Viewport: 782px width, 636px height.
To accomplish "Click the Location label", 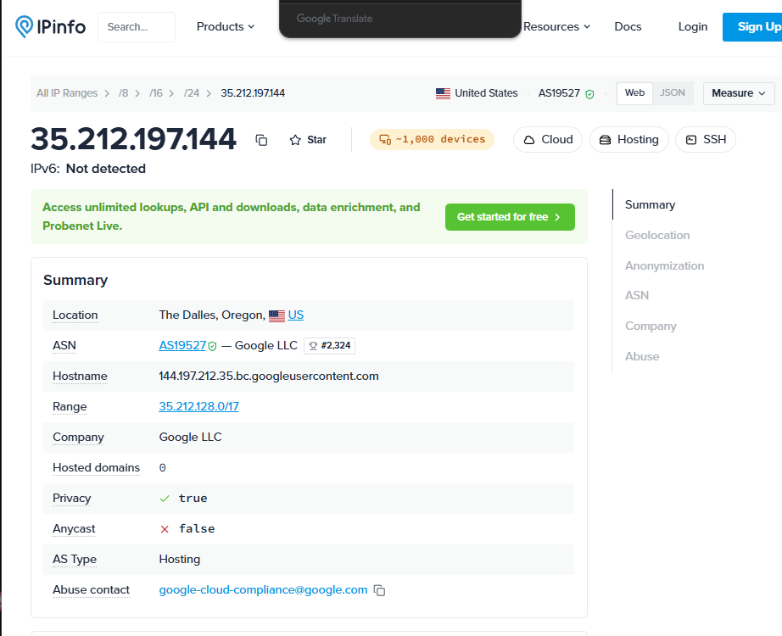I will (75, 315).
